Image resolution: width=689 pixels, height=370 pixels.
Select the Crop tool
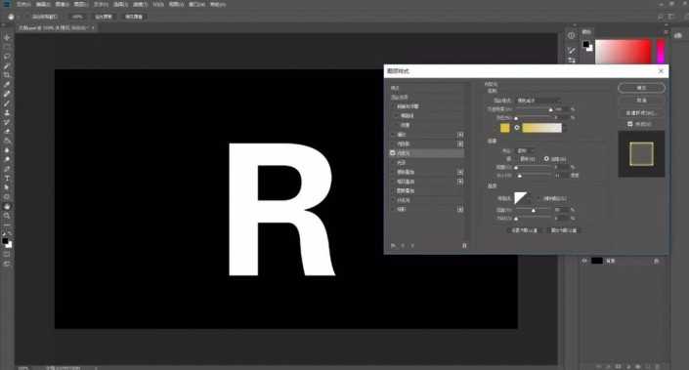pyautogui.click(x=7, y=75)
